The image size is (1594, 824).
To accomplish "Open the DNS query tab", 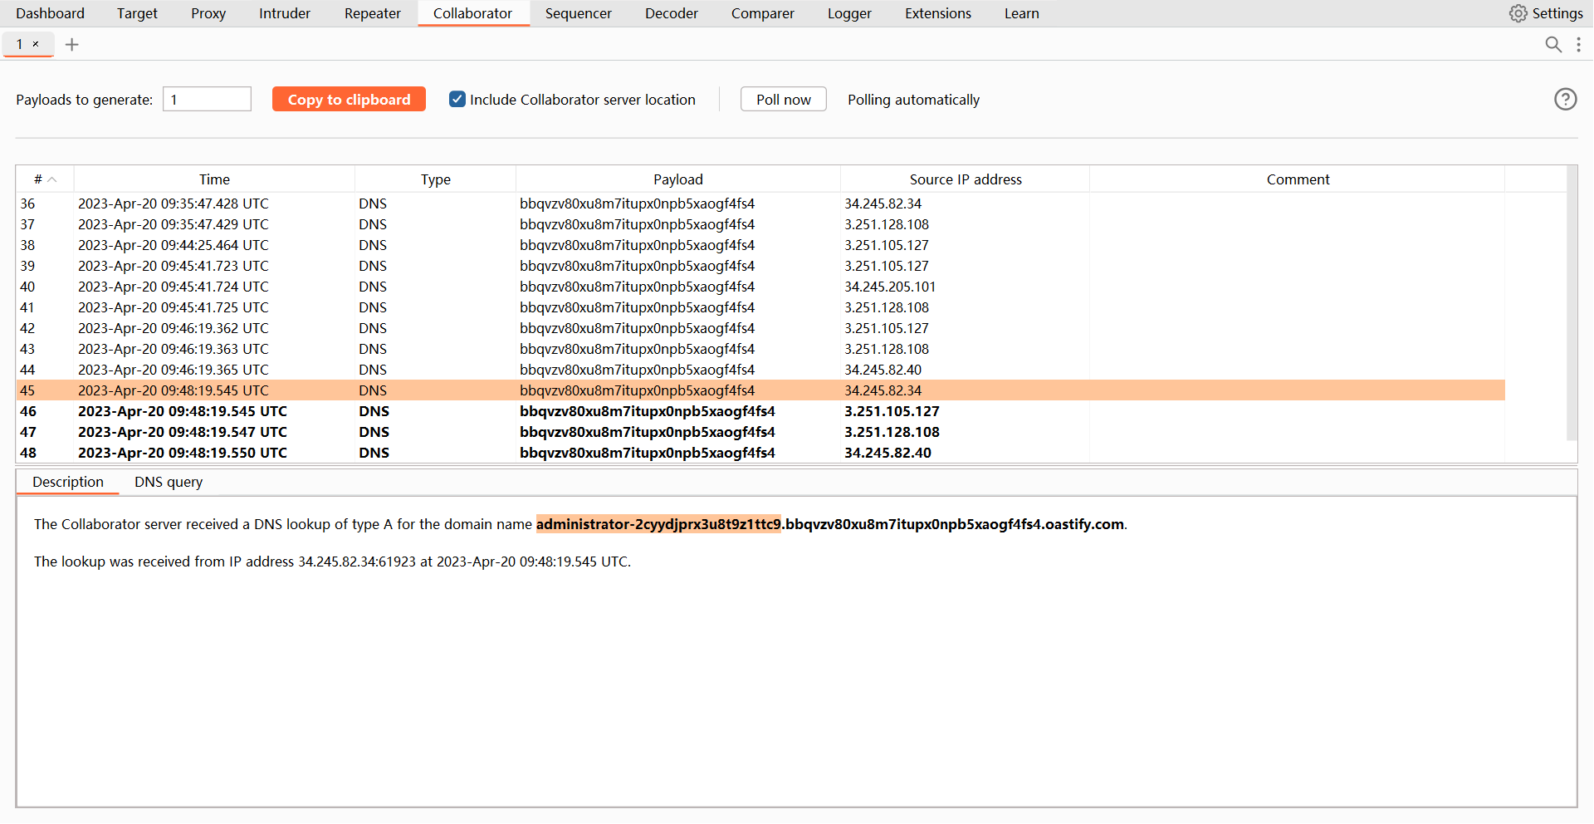I will coord(169,482).
